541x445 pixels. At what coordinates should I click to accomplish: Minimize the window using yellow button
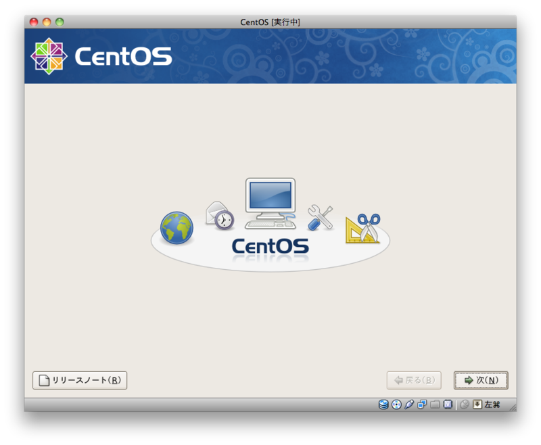point(47,22)
